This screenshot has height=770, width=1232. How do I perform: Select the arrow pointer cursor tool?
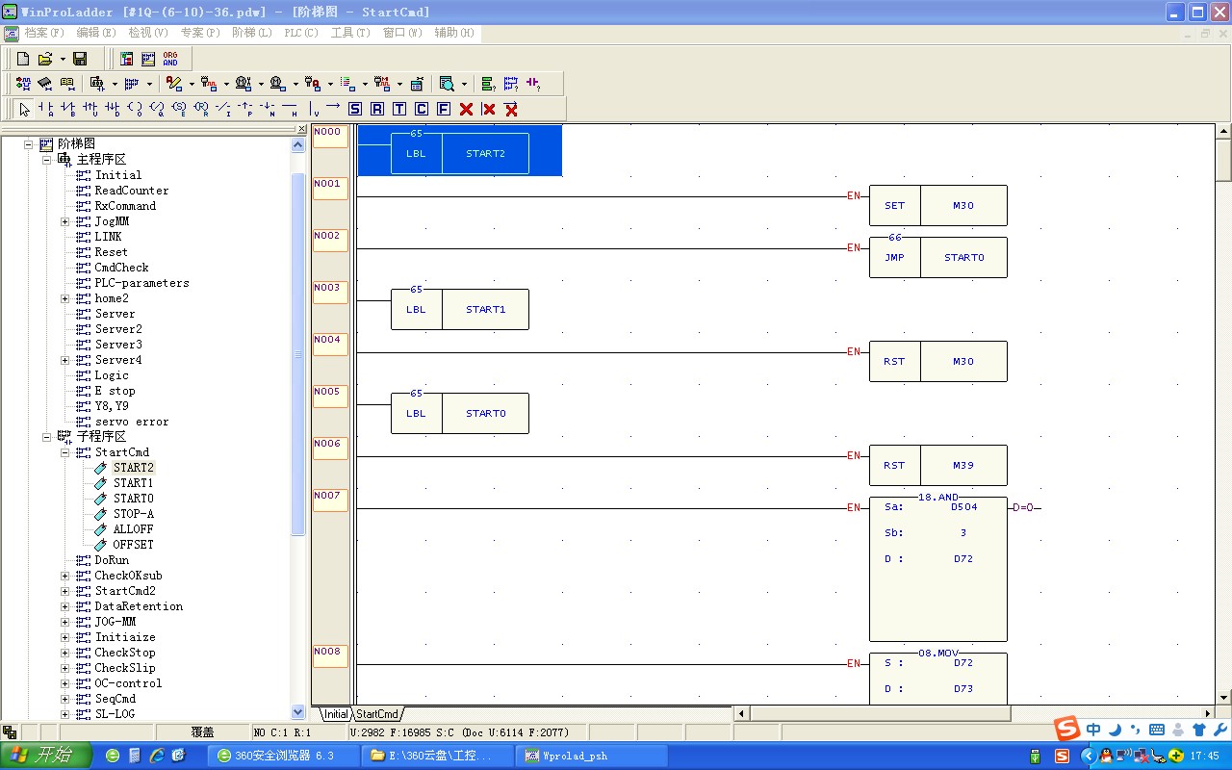(24, 109)
